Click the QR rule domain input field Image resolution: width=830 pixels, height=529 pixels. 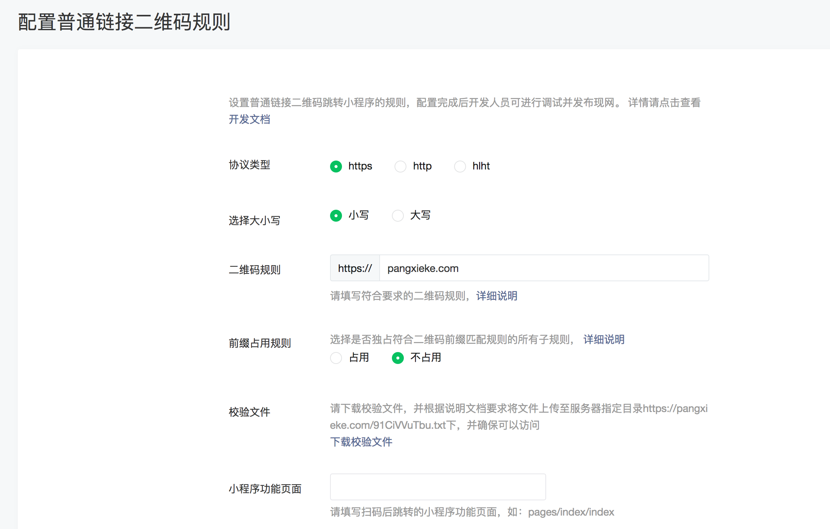coord(544,268)
